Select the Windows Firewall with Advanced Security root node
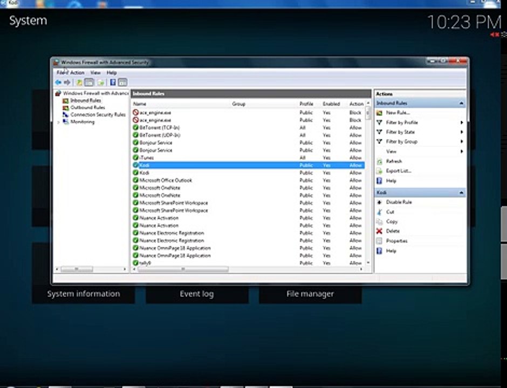Screen dimensions: 507x388 pyautogui.click(x=92, y=93)
